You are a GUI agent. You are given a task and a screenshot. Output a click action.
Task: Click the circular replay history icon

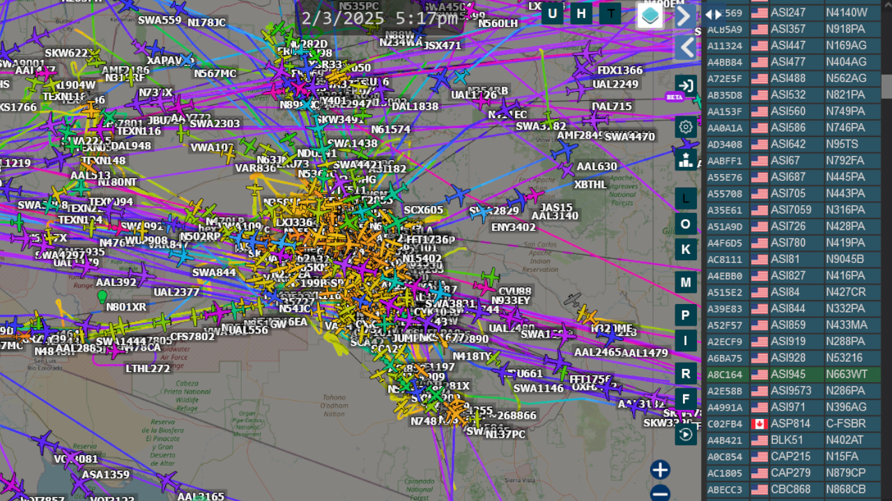(686, 434)
